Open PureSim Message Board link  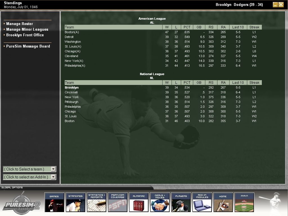point(28,46)
